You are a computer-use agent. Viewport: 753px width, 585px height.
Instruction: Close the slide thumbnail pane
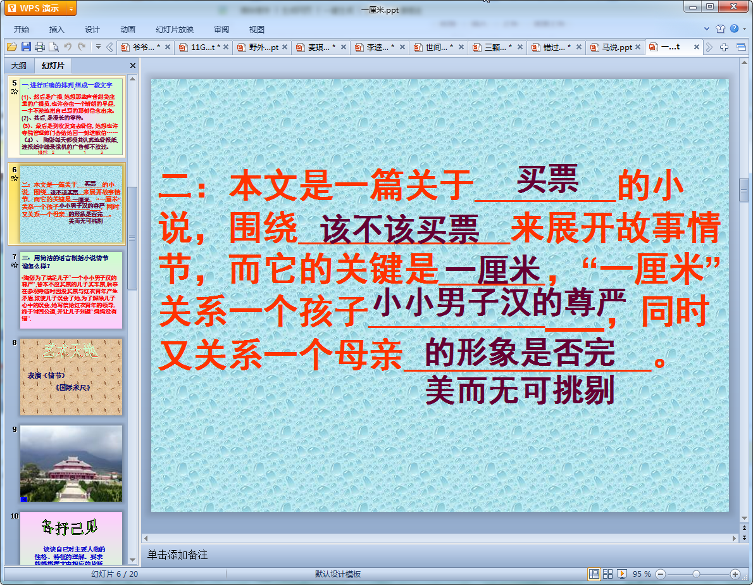133,65
